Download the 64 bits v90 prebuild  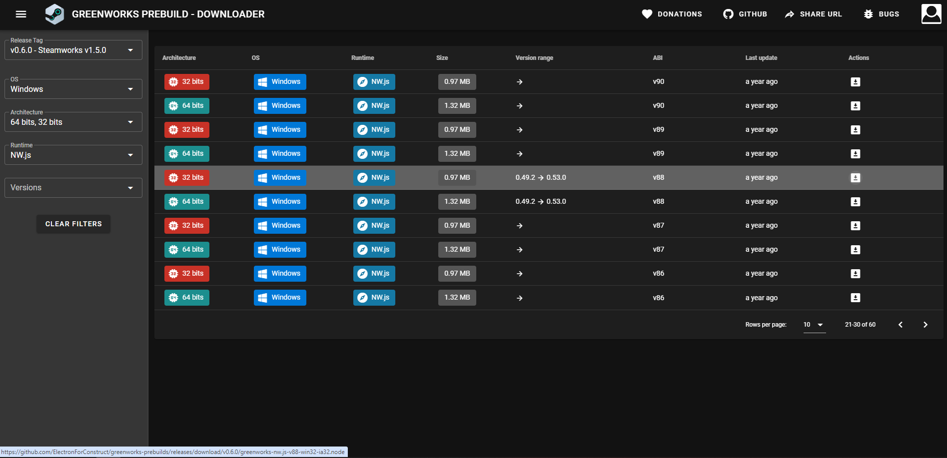click(856, 106)
